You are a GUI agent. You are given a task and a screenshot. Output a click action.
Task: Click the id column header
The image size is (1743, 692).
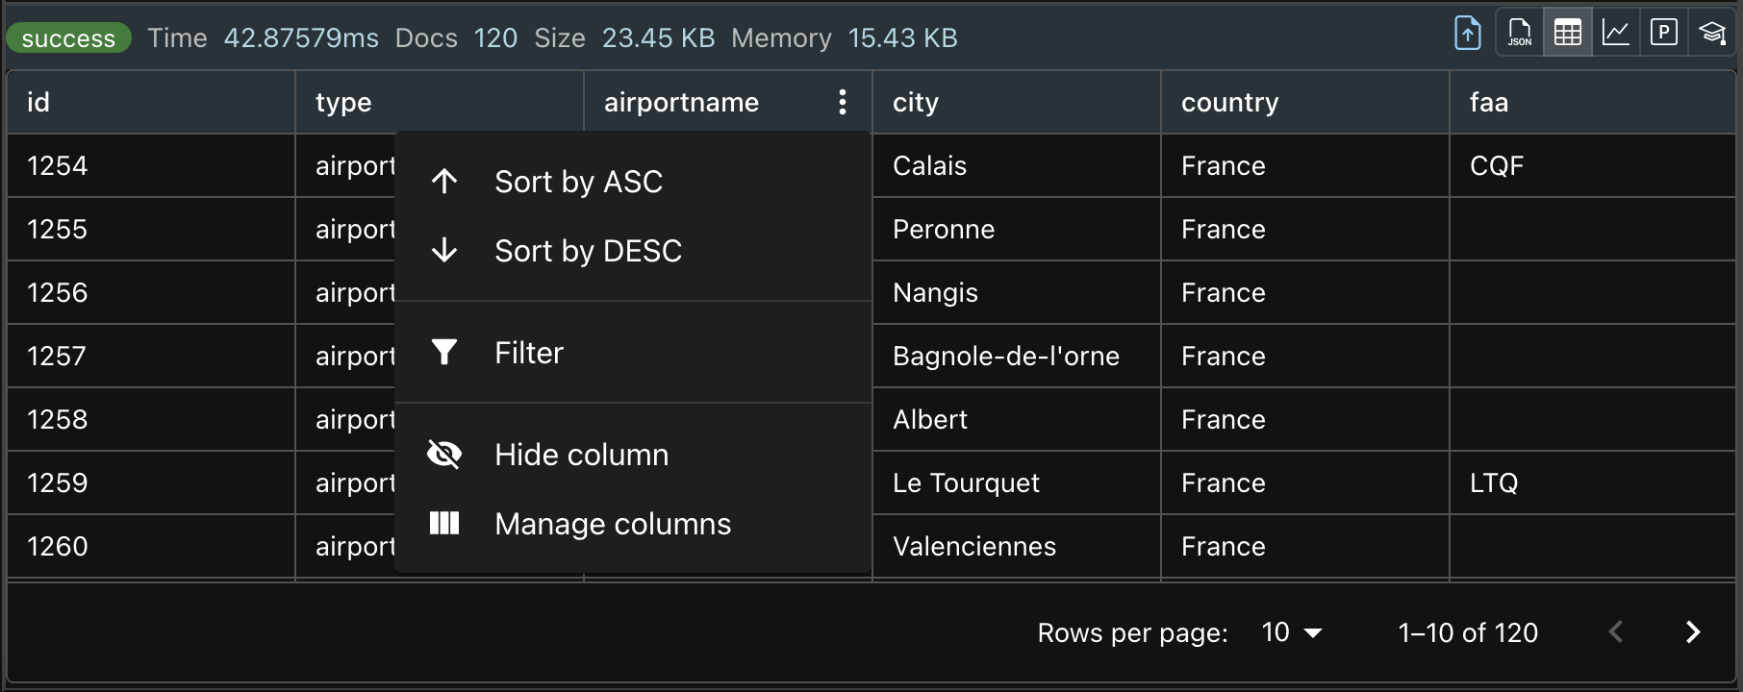tap(151, 102)
